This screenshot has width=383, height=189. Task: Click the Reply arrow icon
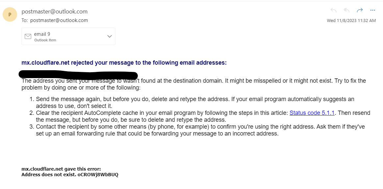pos(334,10)
